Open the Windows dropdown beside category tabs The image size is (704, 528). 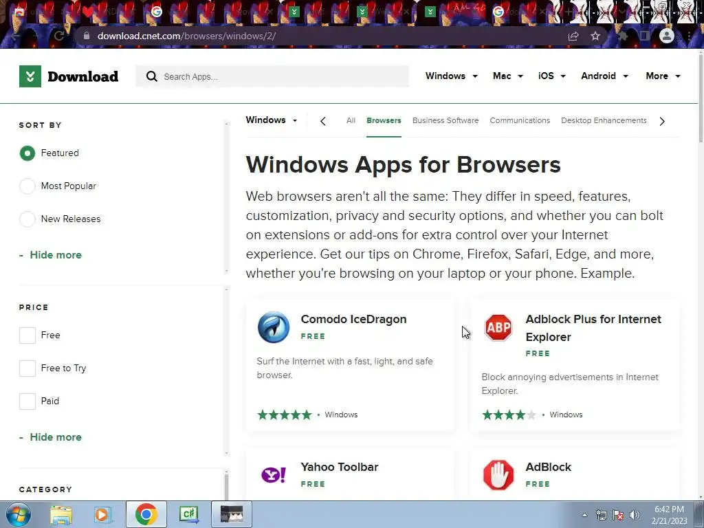[271, 120]
